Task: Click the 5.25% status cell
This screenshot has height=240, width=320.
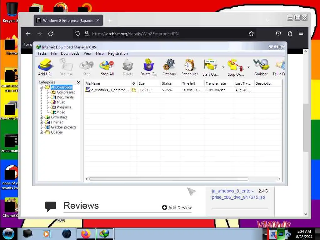Action: coord(167,90)
